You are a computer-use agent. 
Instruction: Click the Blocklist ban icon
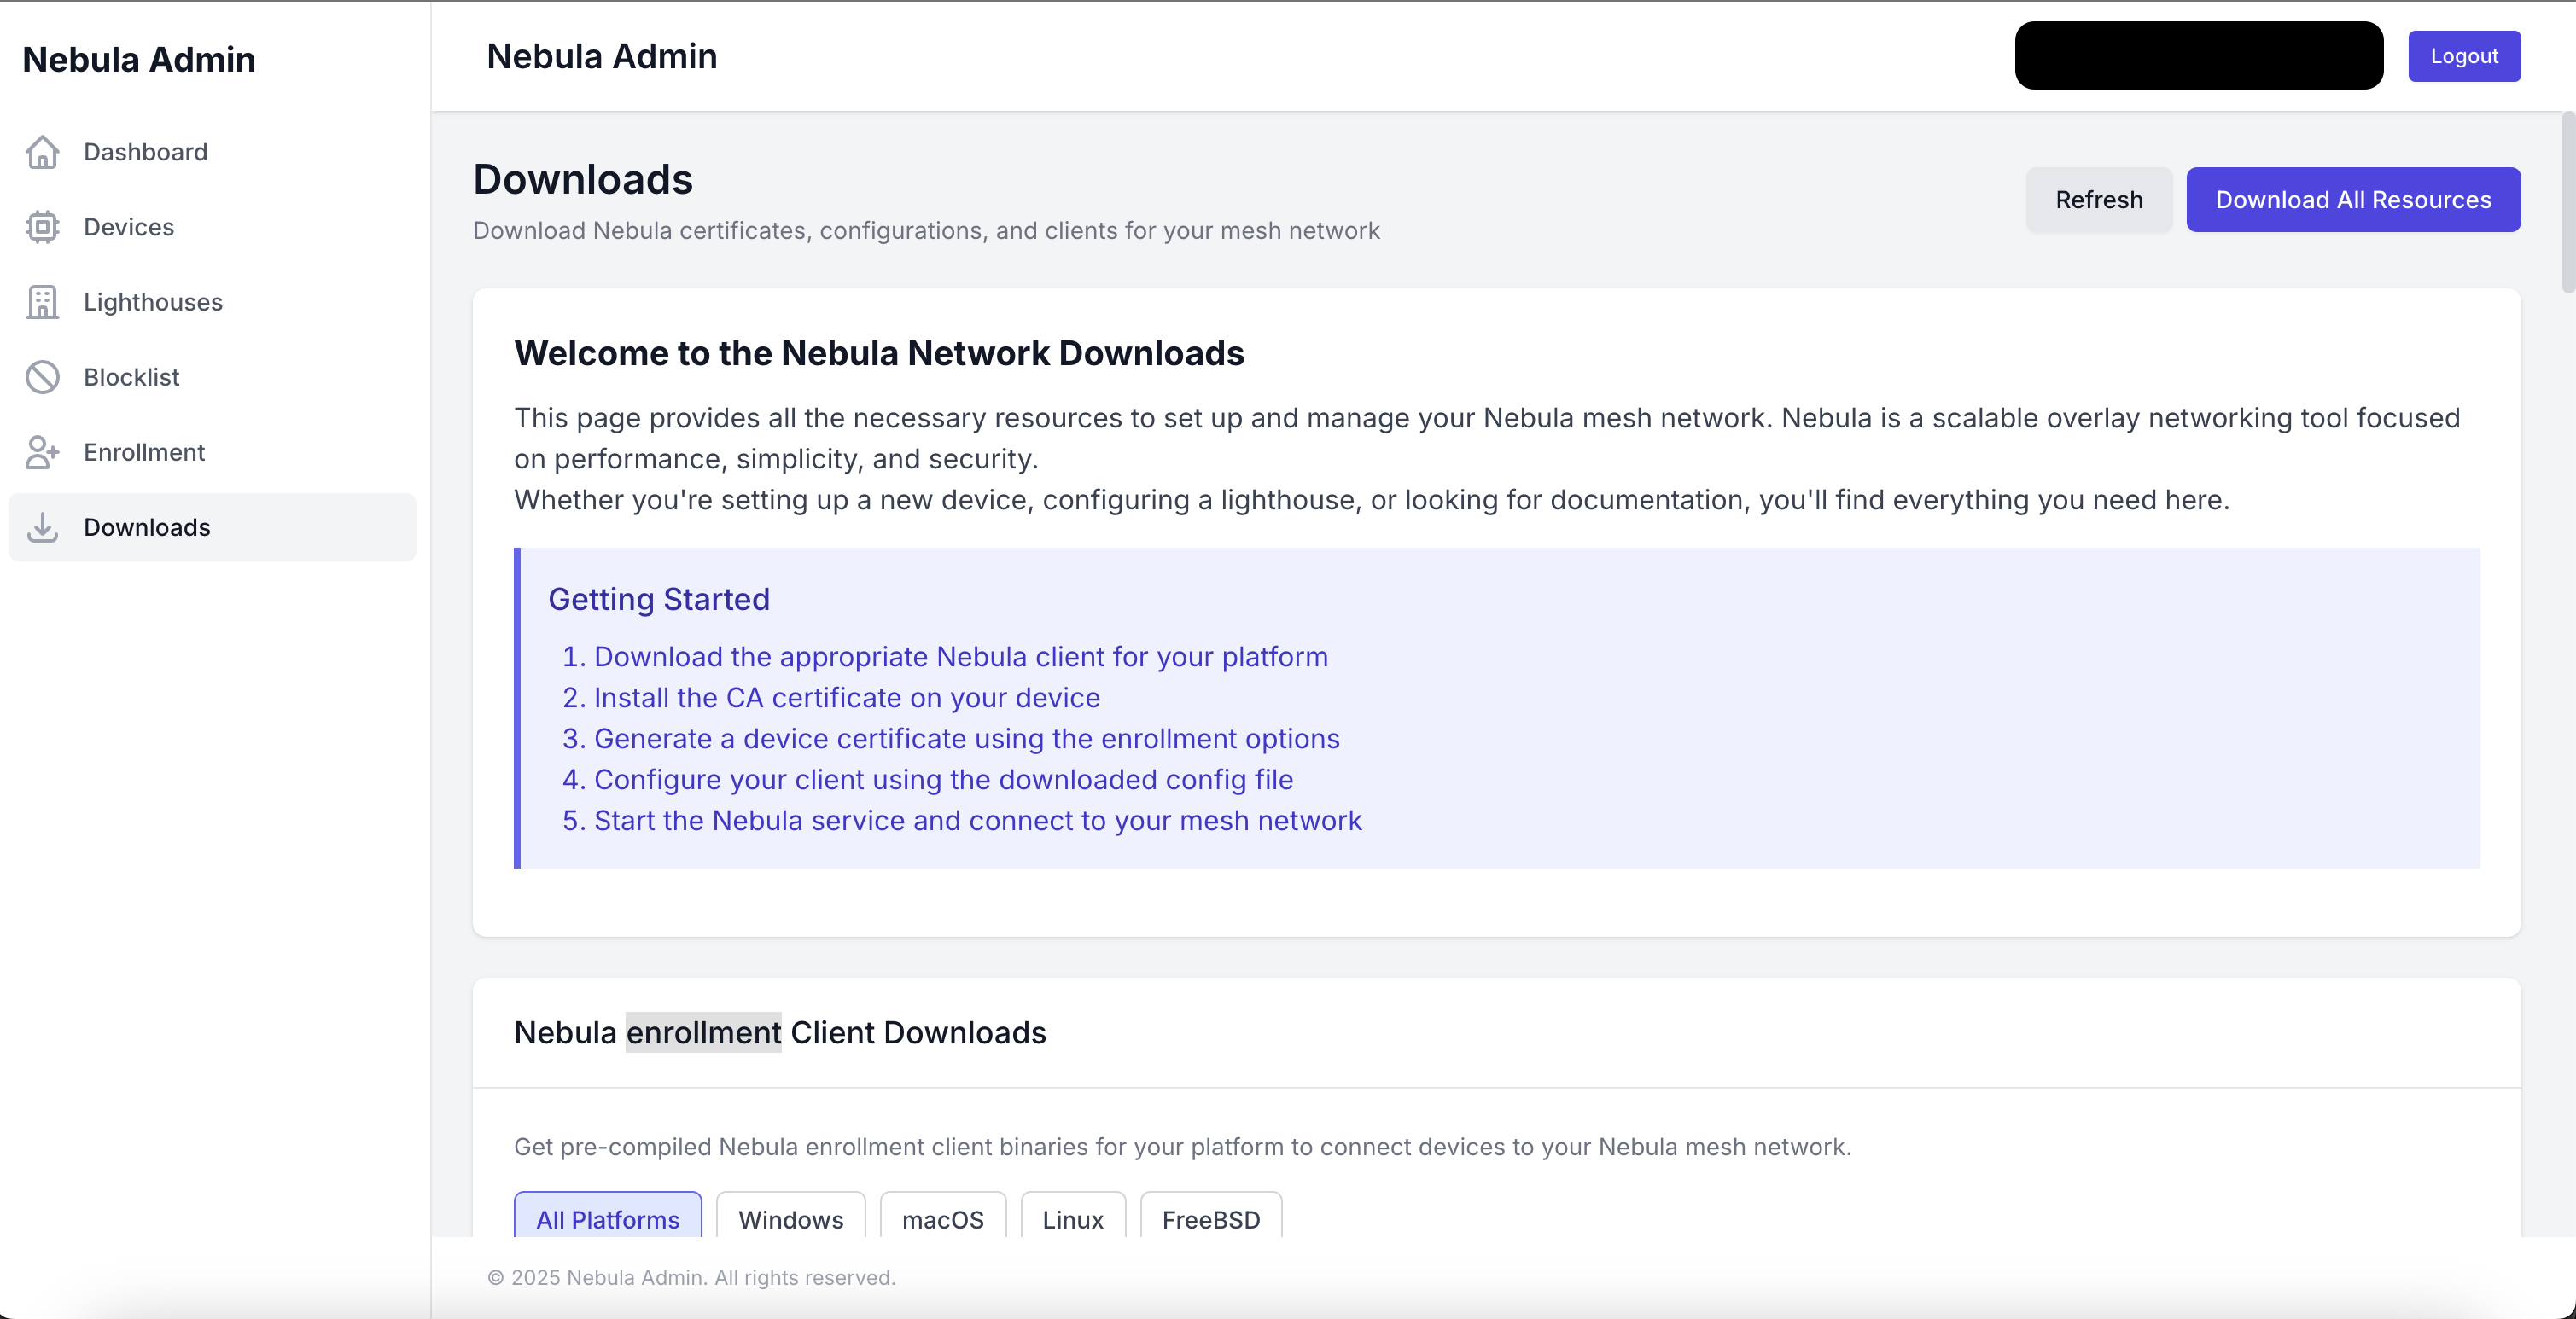[42, 377]
